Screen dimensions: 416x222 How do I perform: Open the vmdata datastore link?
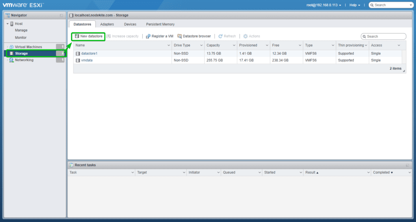click(x=87, y=60)
